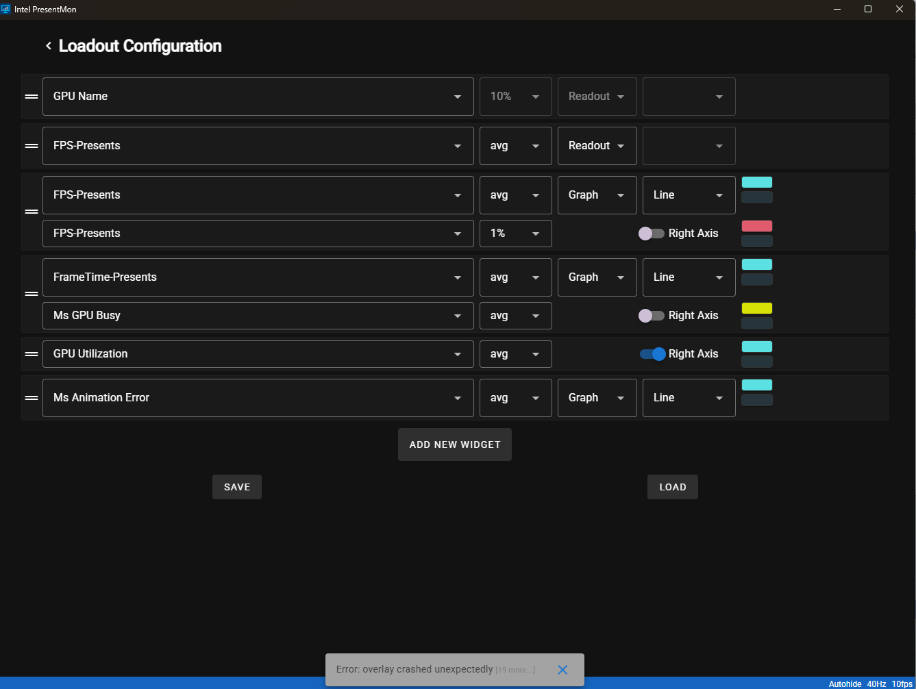The image size is (916, 689).
Task: Open the cyan color swatch for GPU Utilization
Action: (x=757, y=347)
